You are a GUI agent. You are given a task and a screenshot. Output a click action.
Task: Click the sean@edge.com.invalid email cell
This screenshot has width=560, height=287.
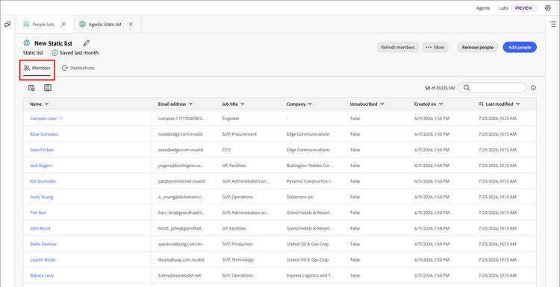(x=181, y=150)
